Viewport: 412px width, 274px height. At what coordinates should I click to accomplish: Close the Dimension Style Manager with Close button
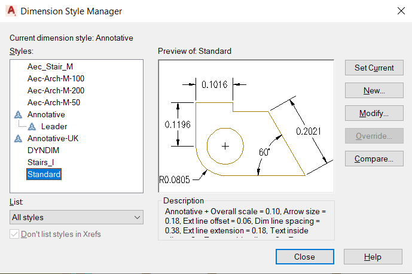pyautogui.click(x=305, y=257)
